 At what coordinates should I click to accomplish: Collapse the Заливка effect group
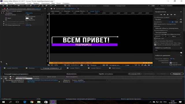[1, 13]
